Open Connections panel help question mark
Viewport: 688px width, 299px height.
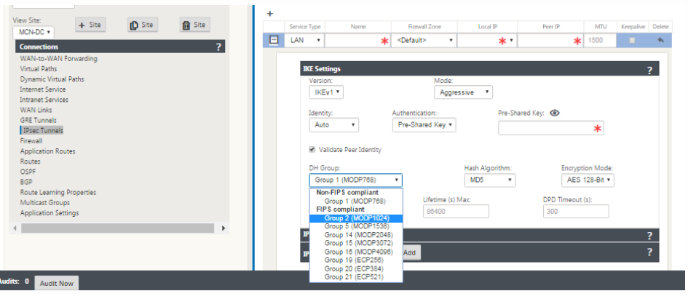tap(218, 47)
